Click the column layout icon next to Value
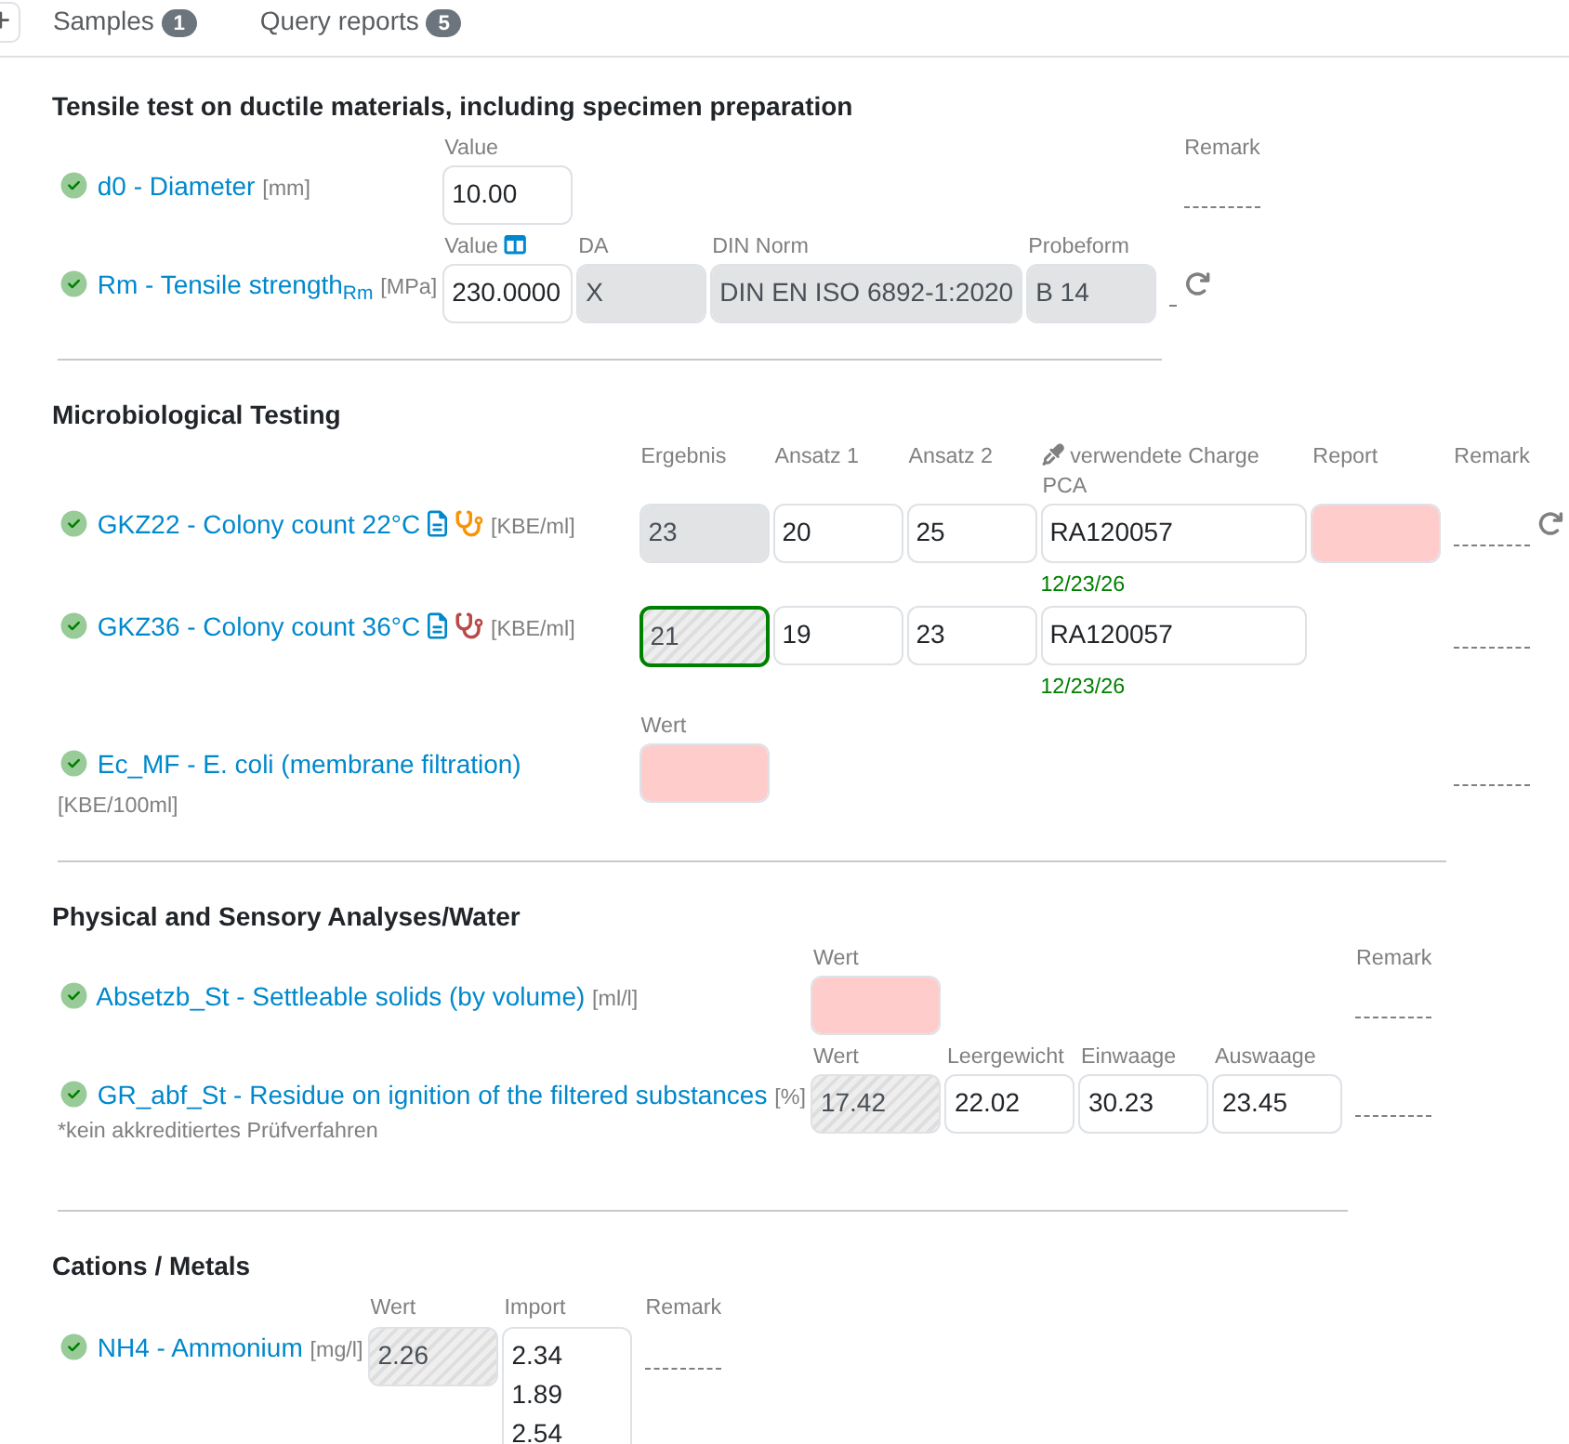This screenshot has height=1444, width=1569. click(515, 245)
